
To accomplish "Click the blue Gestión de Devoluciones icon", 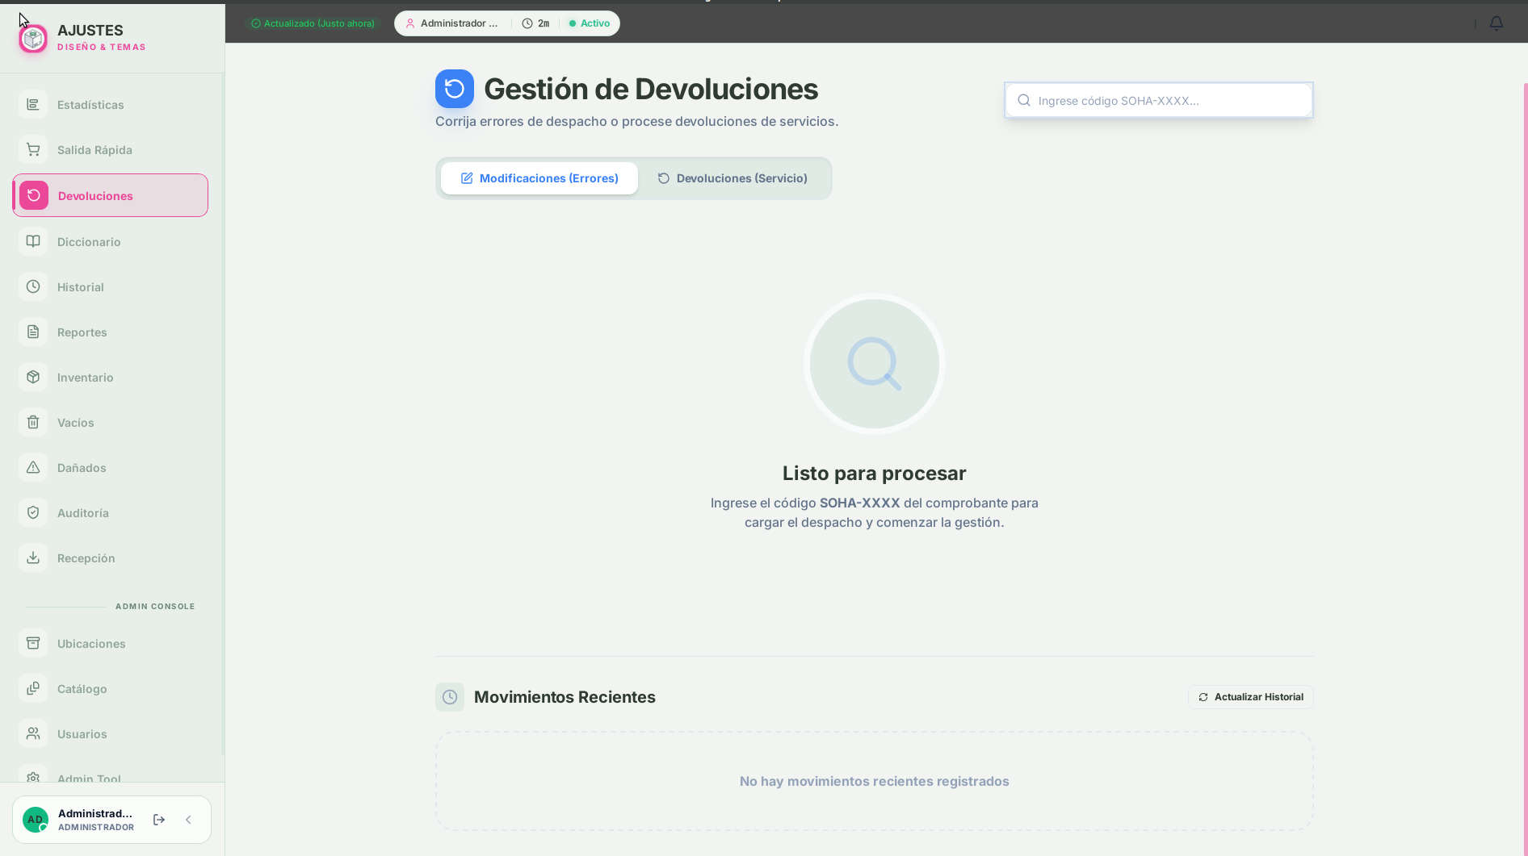I will tap(455, 89).
